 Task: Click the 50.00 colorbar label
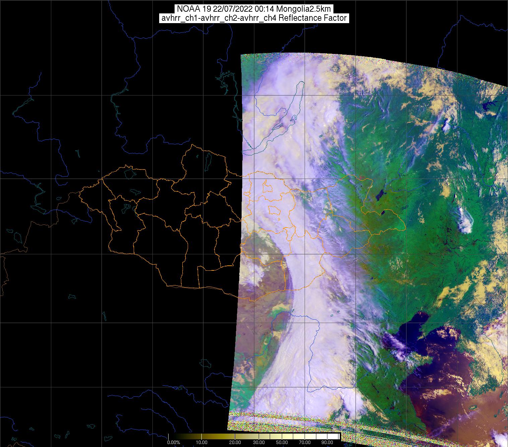[282, 443]
